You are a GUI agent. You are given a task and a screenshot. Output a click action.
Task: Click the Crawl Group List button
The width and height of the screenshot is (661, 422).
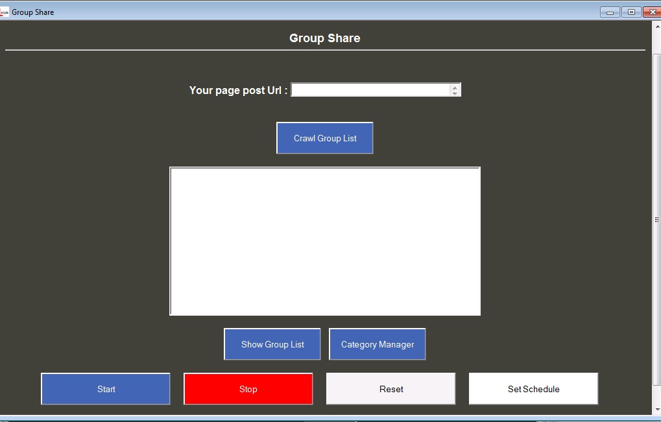pos(325,138)
